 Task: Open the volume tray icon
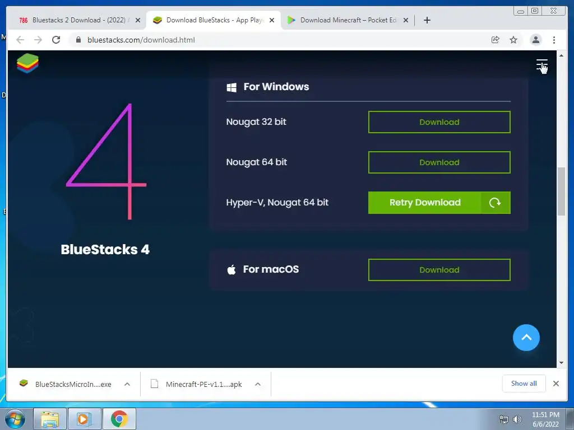(517, 419)
